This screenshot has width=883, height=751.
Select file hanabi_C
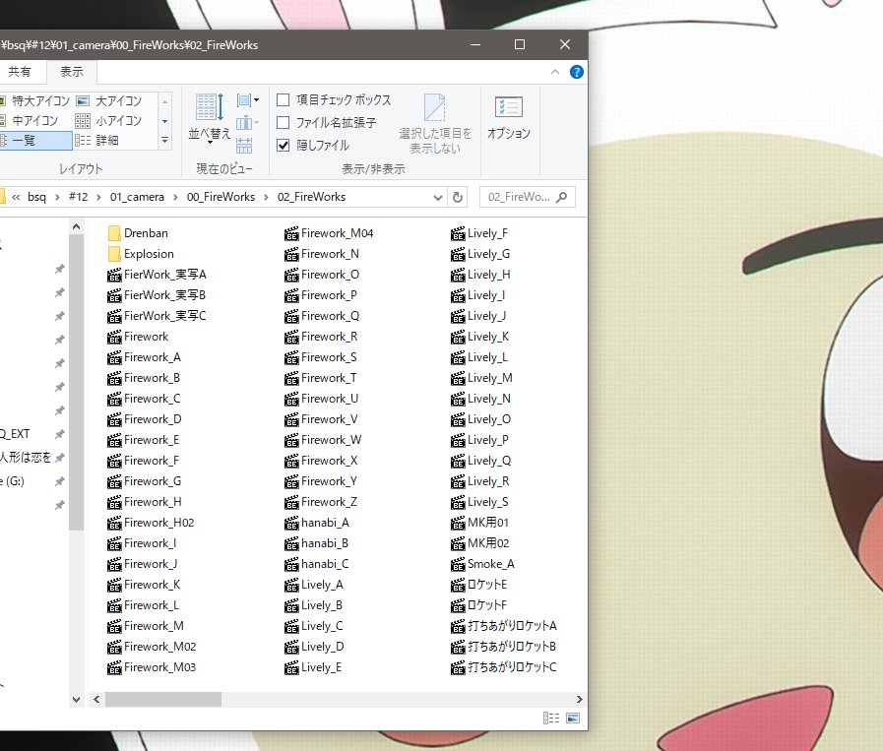tap(317, 564)
